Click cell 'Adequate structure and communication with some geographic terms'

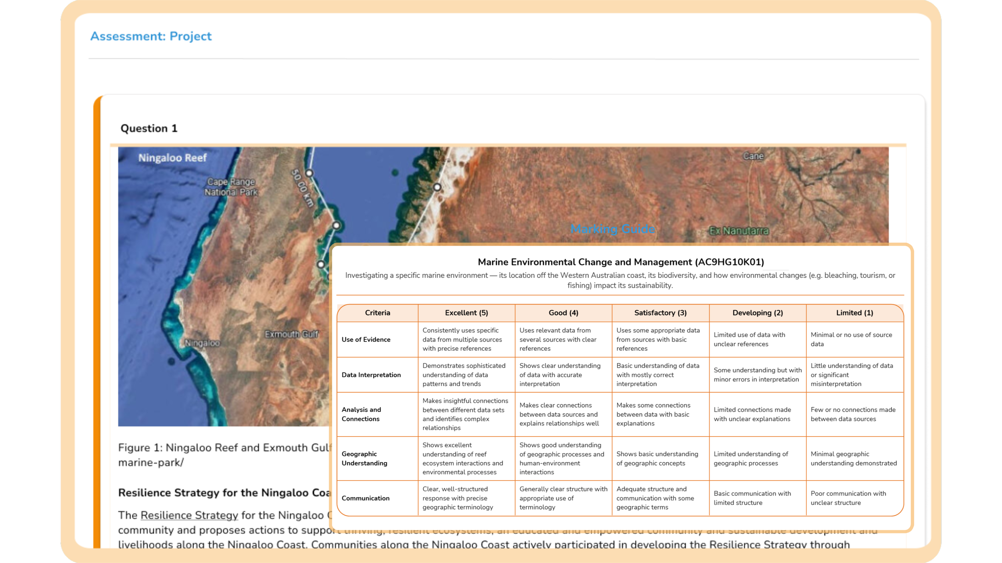tap(661, 498)
